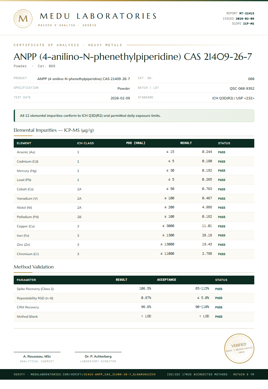Click the Cadmium (Cd) row label
This screenshot has height=389, width=268.
coord(27,162)
